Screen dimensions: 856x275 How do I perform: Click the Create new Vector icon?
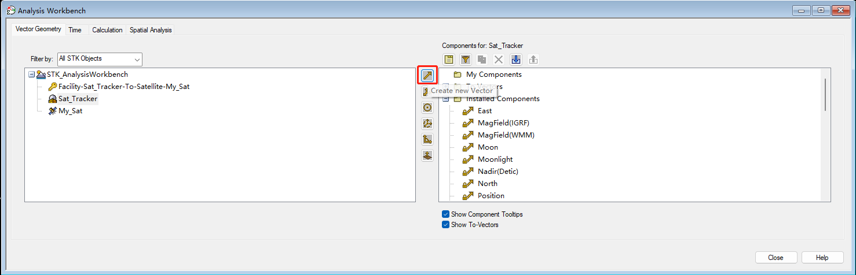tap(427, 76)
